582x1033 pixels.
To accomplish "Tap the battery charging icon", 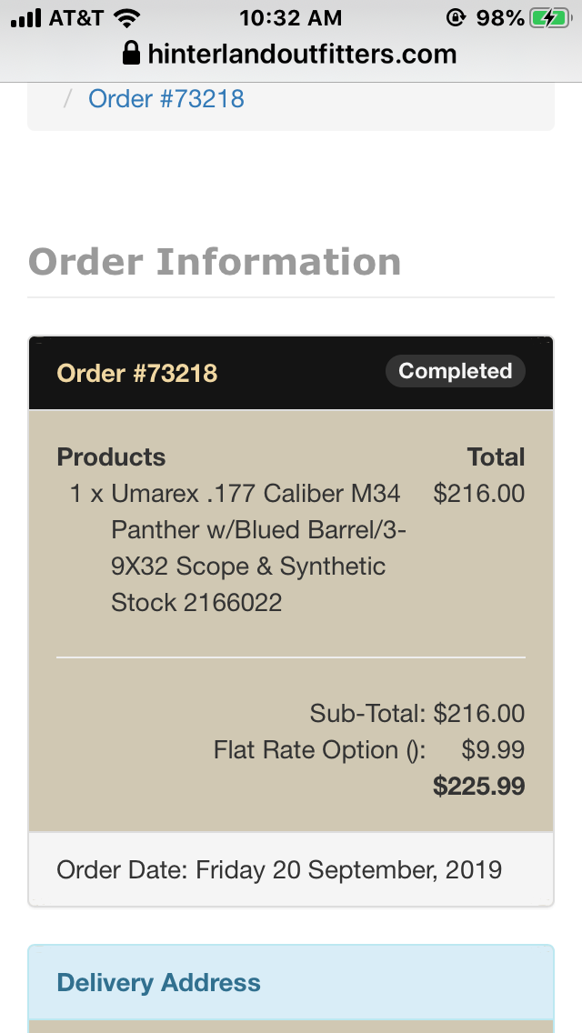I will tap(549, 18).
